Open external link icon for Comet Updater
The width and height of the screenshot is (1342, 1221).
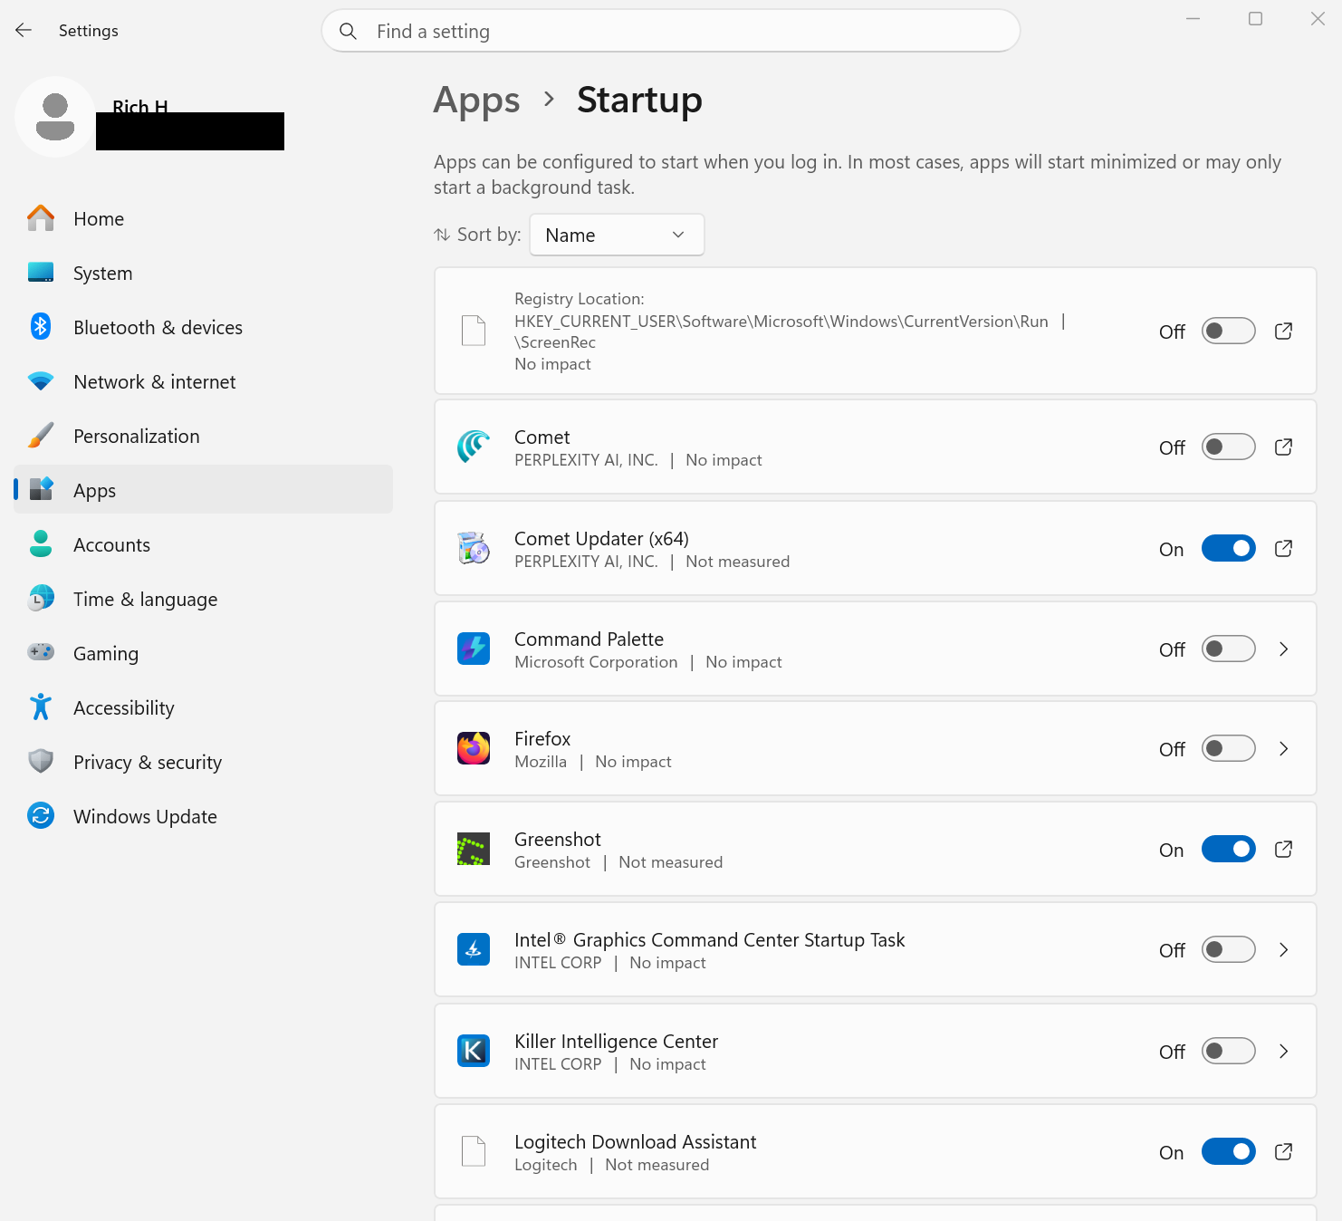point(1283,548)
